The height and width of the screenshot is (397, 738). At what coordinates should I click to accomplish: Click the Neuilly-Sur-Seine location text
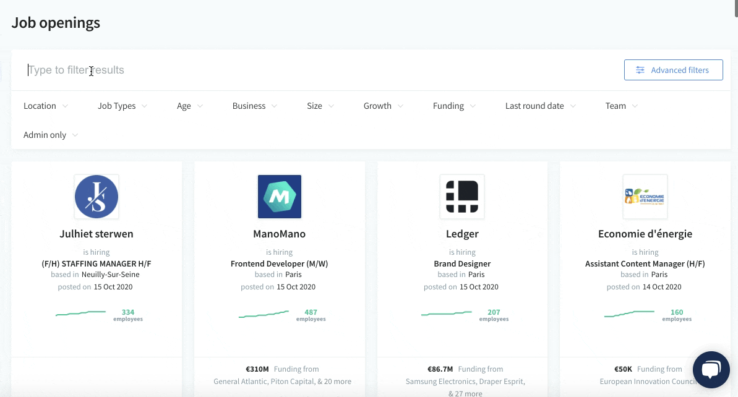point(111,275)
